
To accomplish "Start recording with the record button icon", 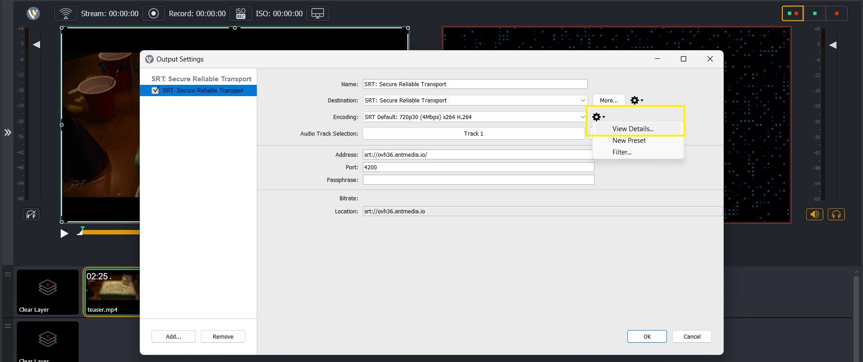I will coord(153,13).
